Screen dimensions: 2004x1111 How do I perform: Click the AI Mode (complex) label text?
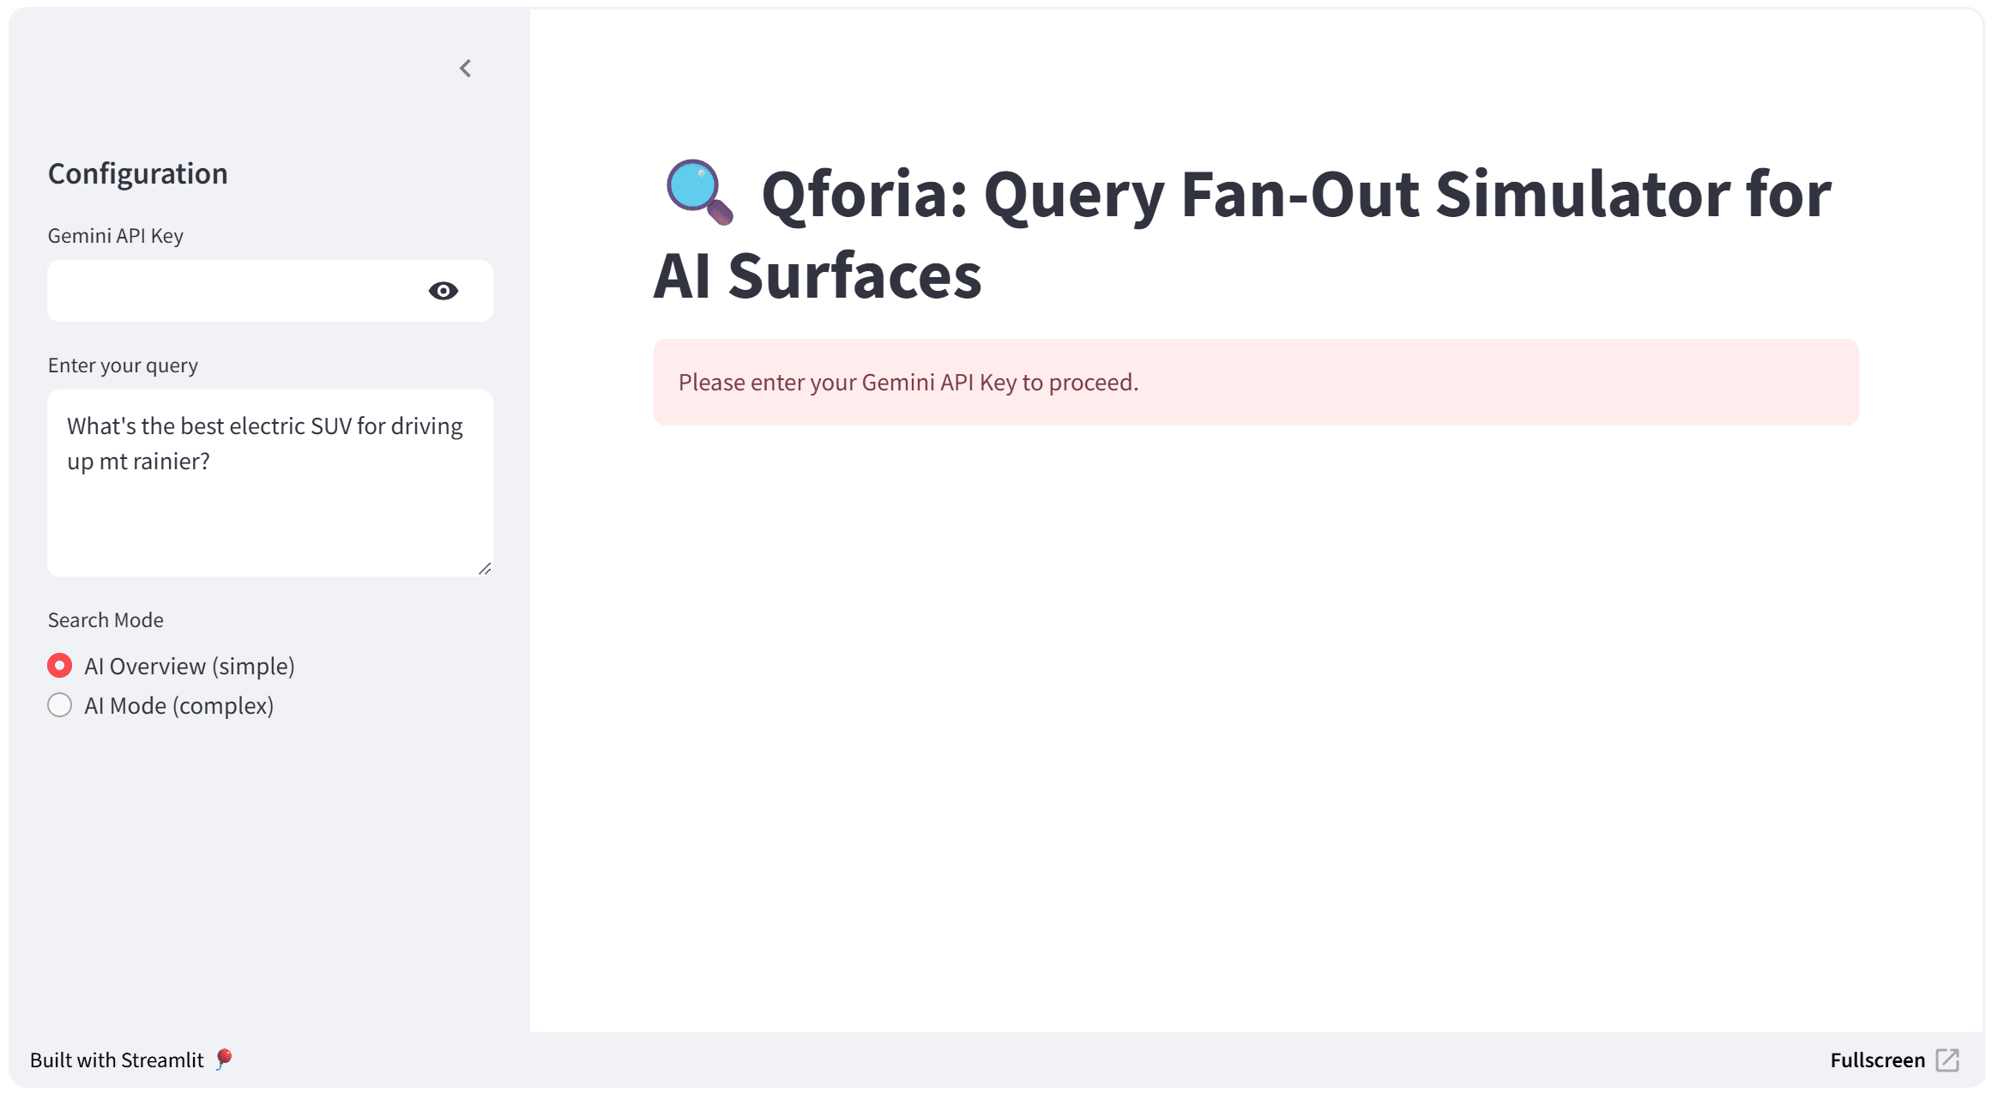point(178,705)
